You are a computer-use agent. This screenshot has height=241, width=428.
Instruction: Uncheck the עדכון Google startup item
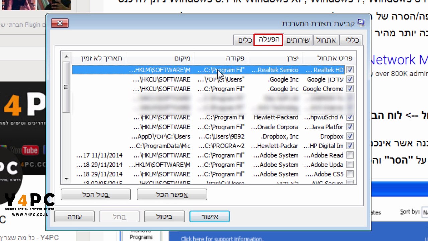pyautogui.click(x=350, y=79)
